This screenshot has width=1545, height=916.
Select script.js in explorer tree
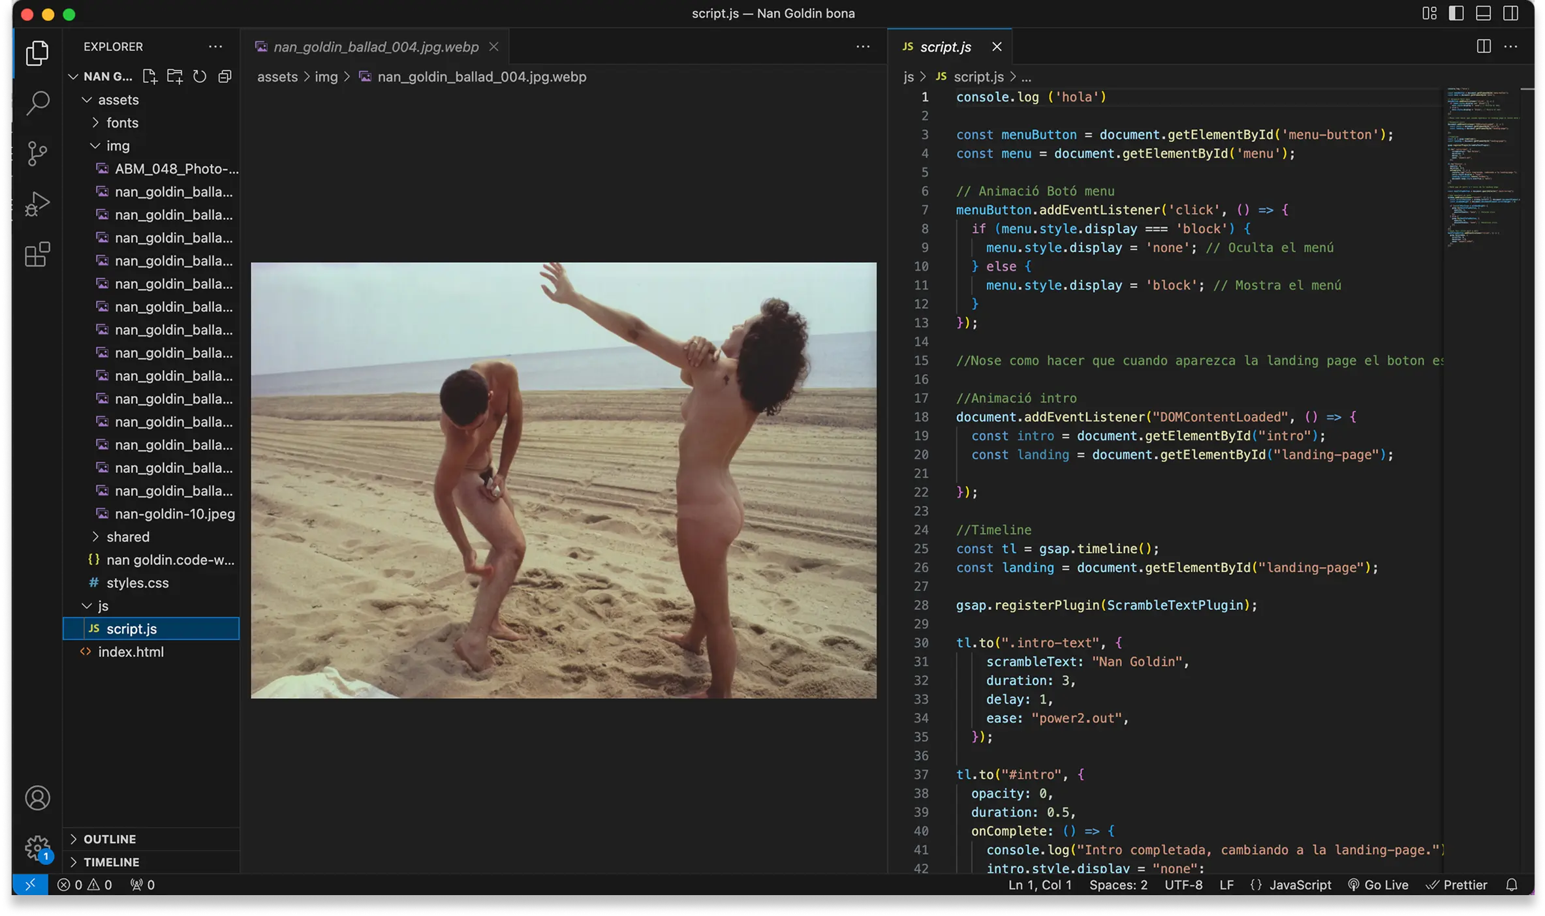(x=151, y=628)
